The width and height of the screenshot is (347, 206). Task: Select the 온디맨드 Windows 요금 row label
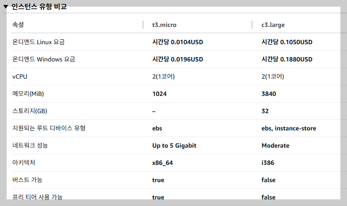pyautogui.click(x=44, y=59)
